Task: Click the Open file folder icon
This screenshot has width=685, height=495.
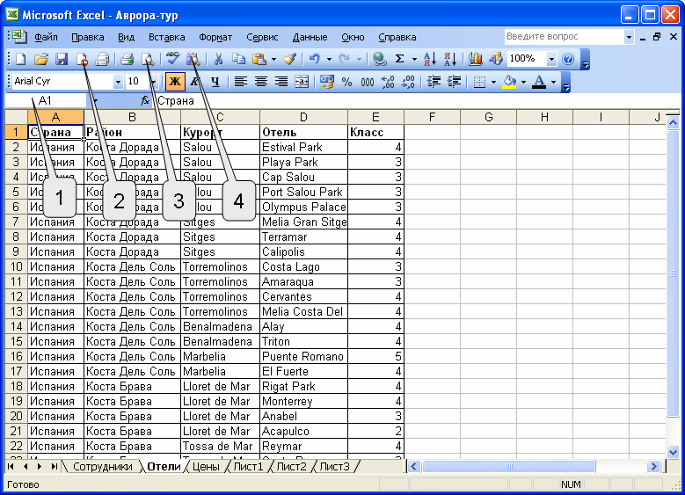Action: point(41,59)
